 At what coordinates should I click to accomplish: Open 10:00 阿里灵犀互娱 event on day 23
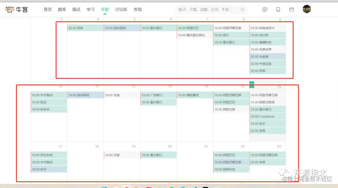[268, 155]
